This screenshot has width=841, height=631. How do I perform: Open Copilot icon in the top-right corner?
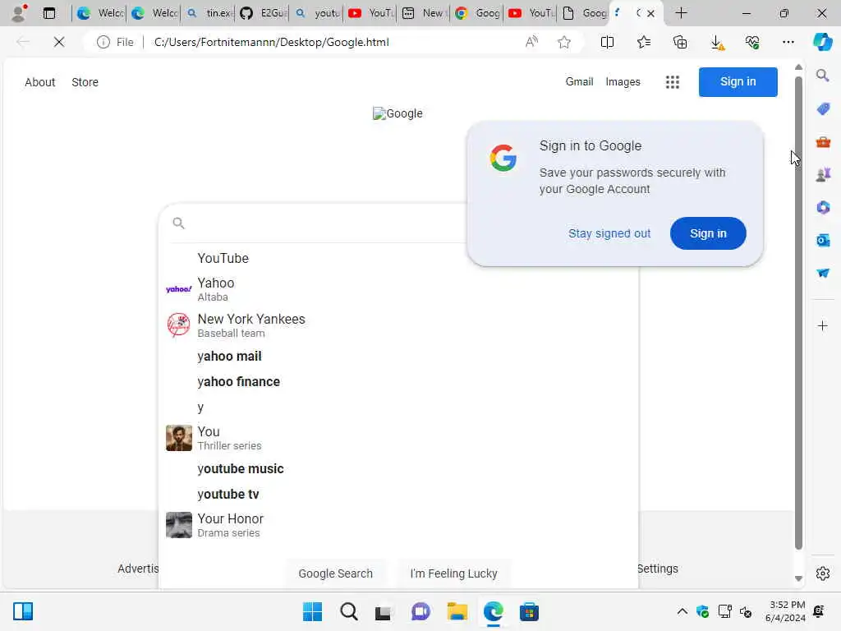[x=822, y=42]
